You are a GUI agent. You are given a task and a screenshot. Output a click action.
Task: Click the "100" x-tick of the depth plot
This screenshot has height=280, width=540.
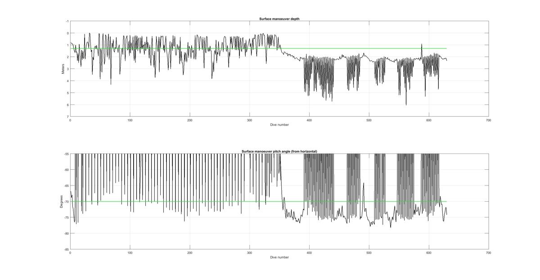tap(130, 120)
